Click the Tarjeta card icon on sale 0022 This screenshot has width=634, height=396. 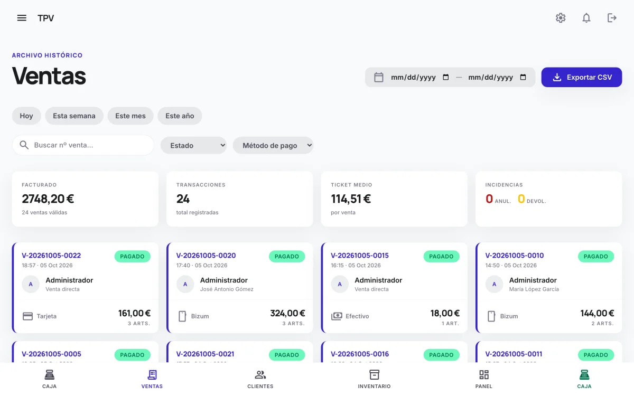[x=27, y=316]
